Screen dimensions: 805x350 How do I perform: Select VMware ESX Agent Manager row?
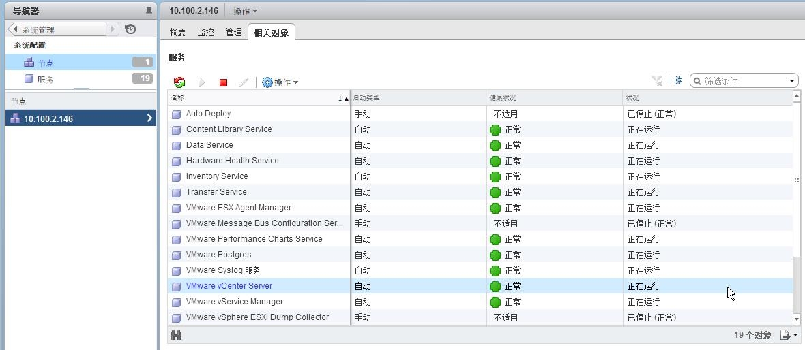pyautogui.click(x=480, y=208)
